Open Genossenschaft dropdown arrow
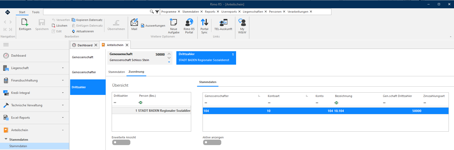This screenshot has height=150, width=454. [x=169, y=62]
